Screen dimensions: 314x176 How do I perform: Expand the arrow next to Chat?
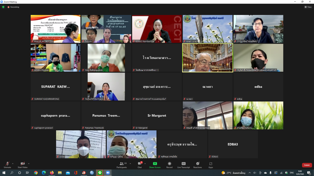point(145,164)
